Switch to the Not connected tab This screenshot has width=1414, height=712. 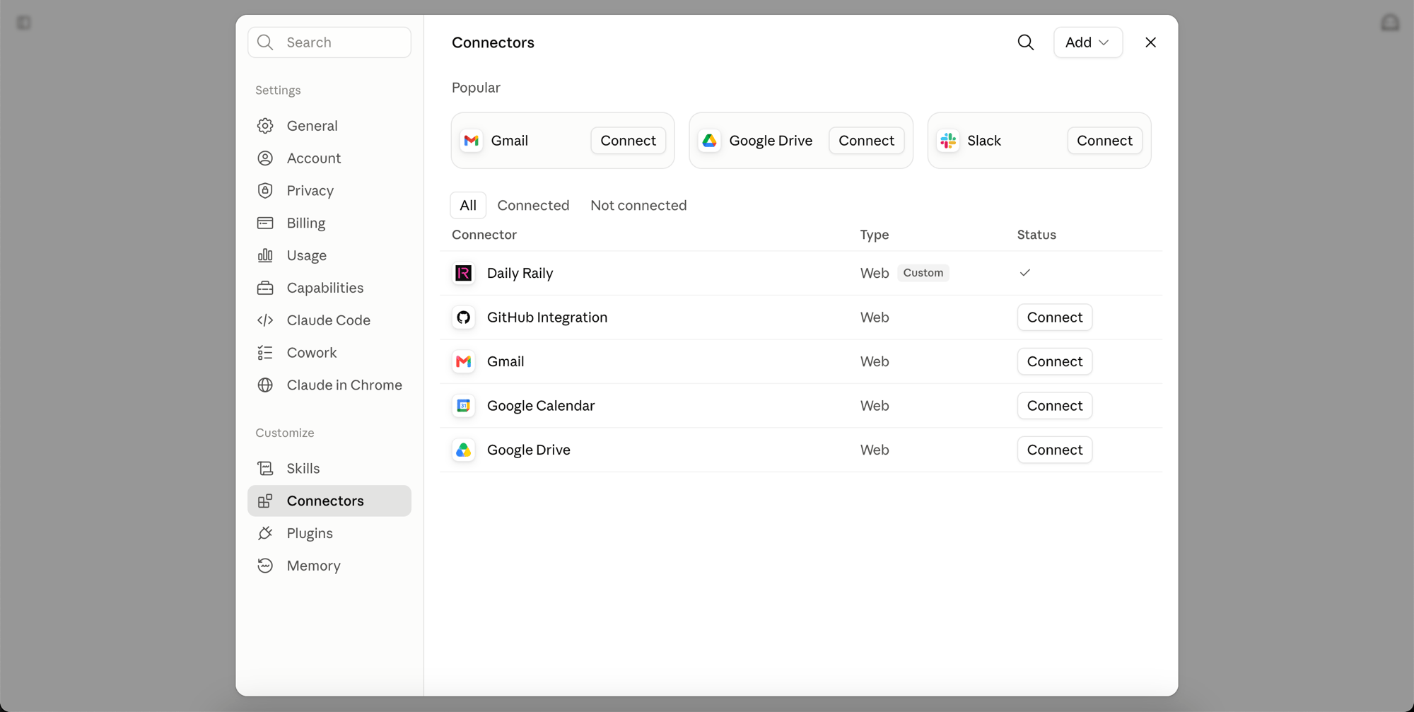point(638,205)
